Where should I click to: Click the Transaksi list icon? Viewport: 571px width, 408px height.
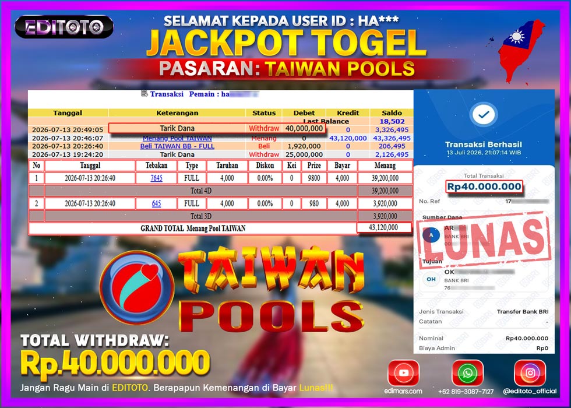pos(144,94)
